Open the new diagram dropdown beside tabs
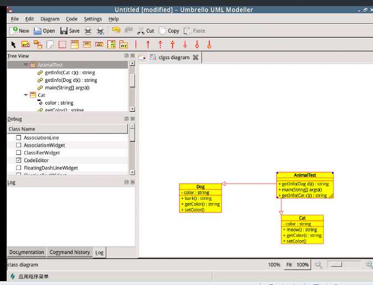The height and width of the screenshot is (285, 373). [142, 58]
